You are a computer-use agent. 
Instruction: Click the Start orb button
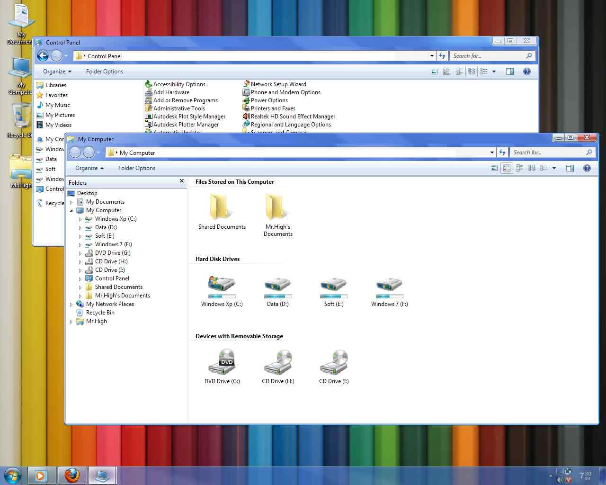pos(12,475)
